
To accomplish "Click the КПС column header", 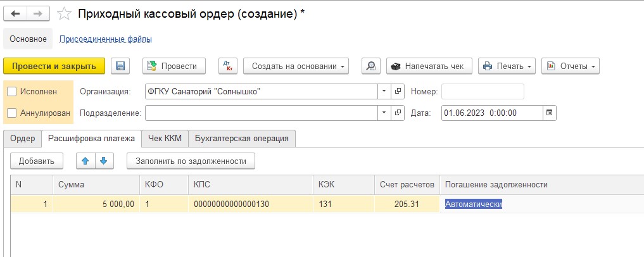I will tap(251, 185).
